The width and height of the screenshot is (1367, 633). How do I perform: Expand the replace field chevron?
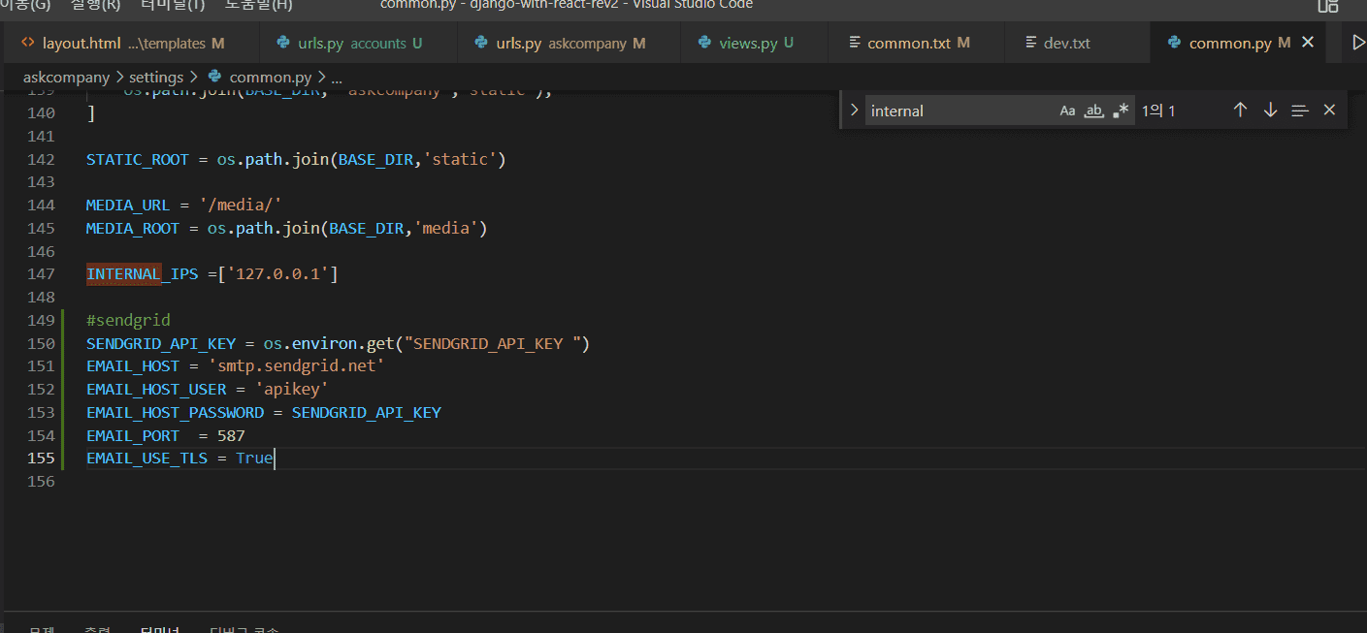(854, 111)
